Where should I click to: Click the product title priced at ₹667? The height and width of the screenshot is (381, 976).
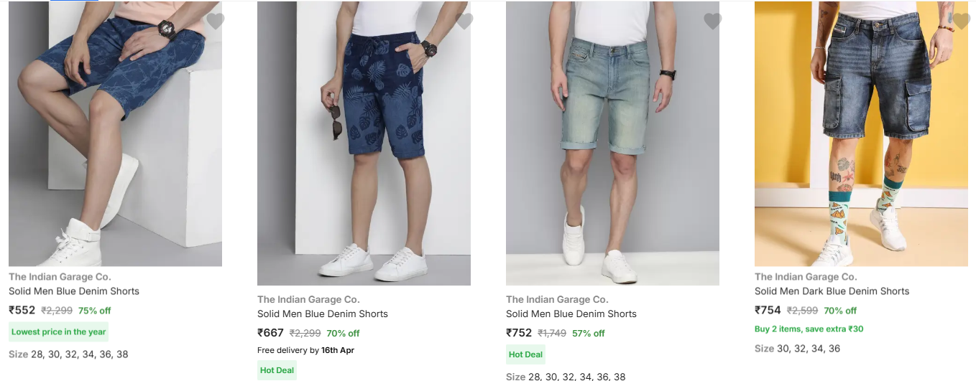click(x=323, y=314)
